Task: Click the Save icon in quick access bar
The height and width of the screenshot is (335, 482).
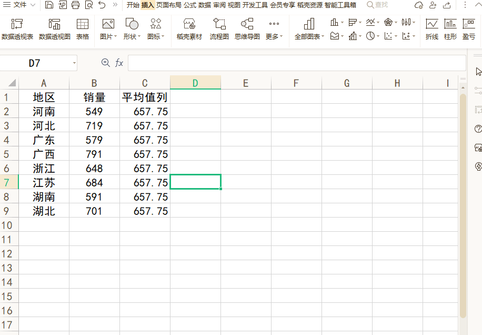Action: (x=49, y=5)
